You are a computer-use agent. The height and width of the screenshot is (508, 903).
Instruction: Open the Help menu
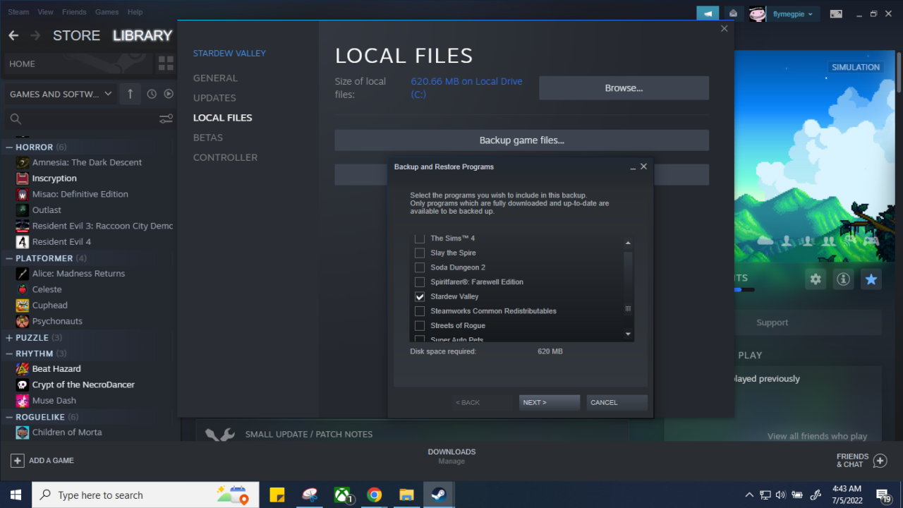click(135, 12)
